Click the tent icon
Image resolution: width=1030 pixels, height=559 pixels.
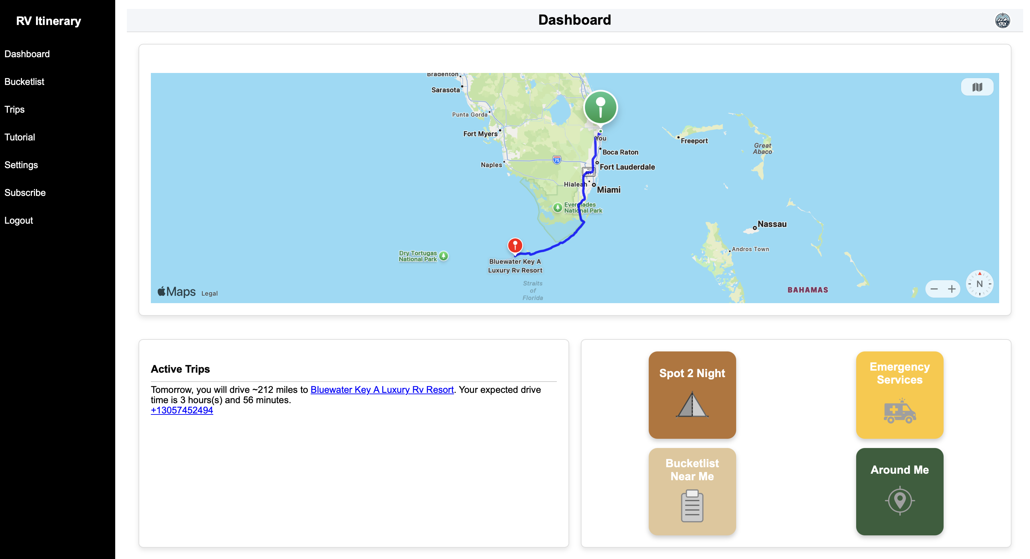[692, 405]
